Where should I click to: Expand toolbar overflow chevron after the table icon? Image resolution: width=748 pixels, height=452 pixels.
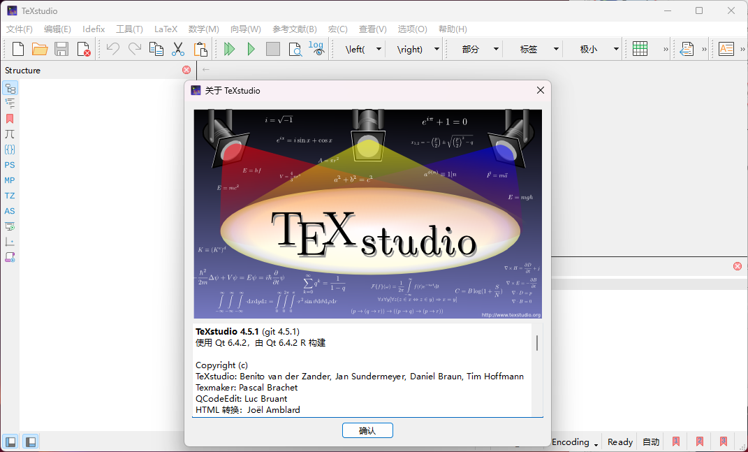coord(666,49)
